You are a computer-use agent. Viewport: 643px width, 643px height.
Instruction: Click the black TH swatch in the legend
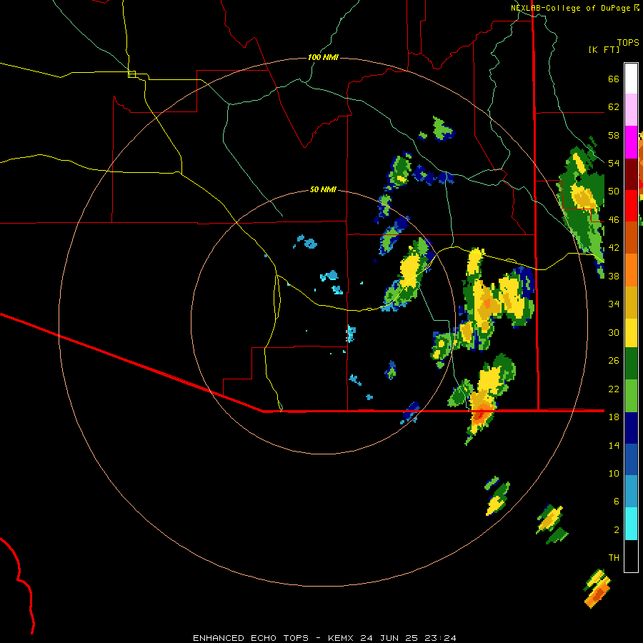pyautogui.click(x=631, y=556)
